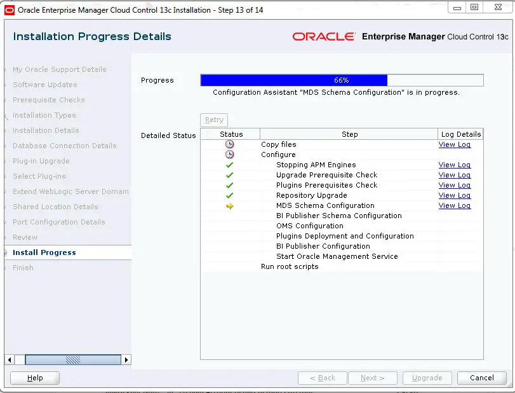Select Select Plug-ins step
515x393 pixels.
point(39,176)
